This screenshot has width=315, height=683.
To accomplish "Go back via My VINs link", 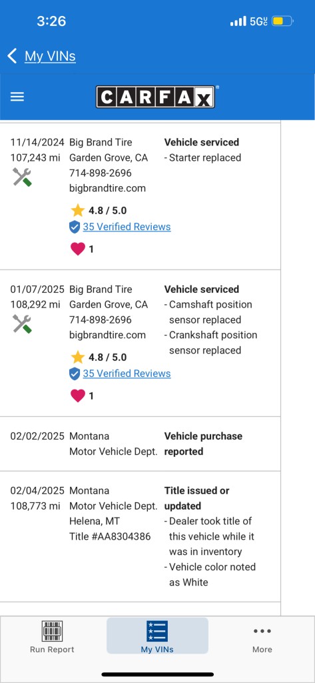I will pyautogui.click(x=50, y=56).
